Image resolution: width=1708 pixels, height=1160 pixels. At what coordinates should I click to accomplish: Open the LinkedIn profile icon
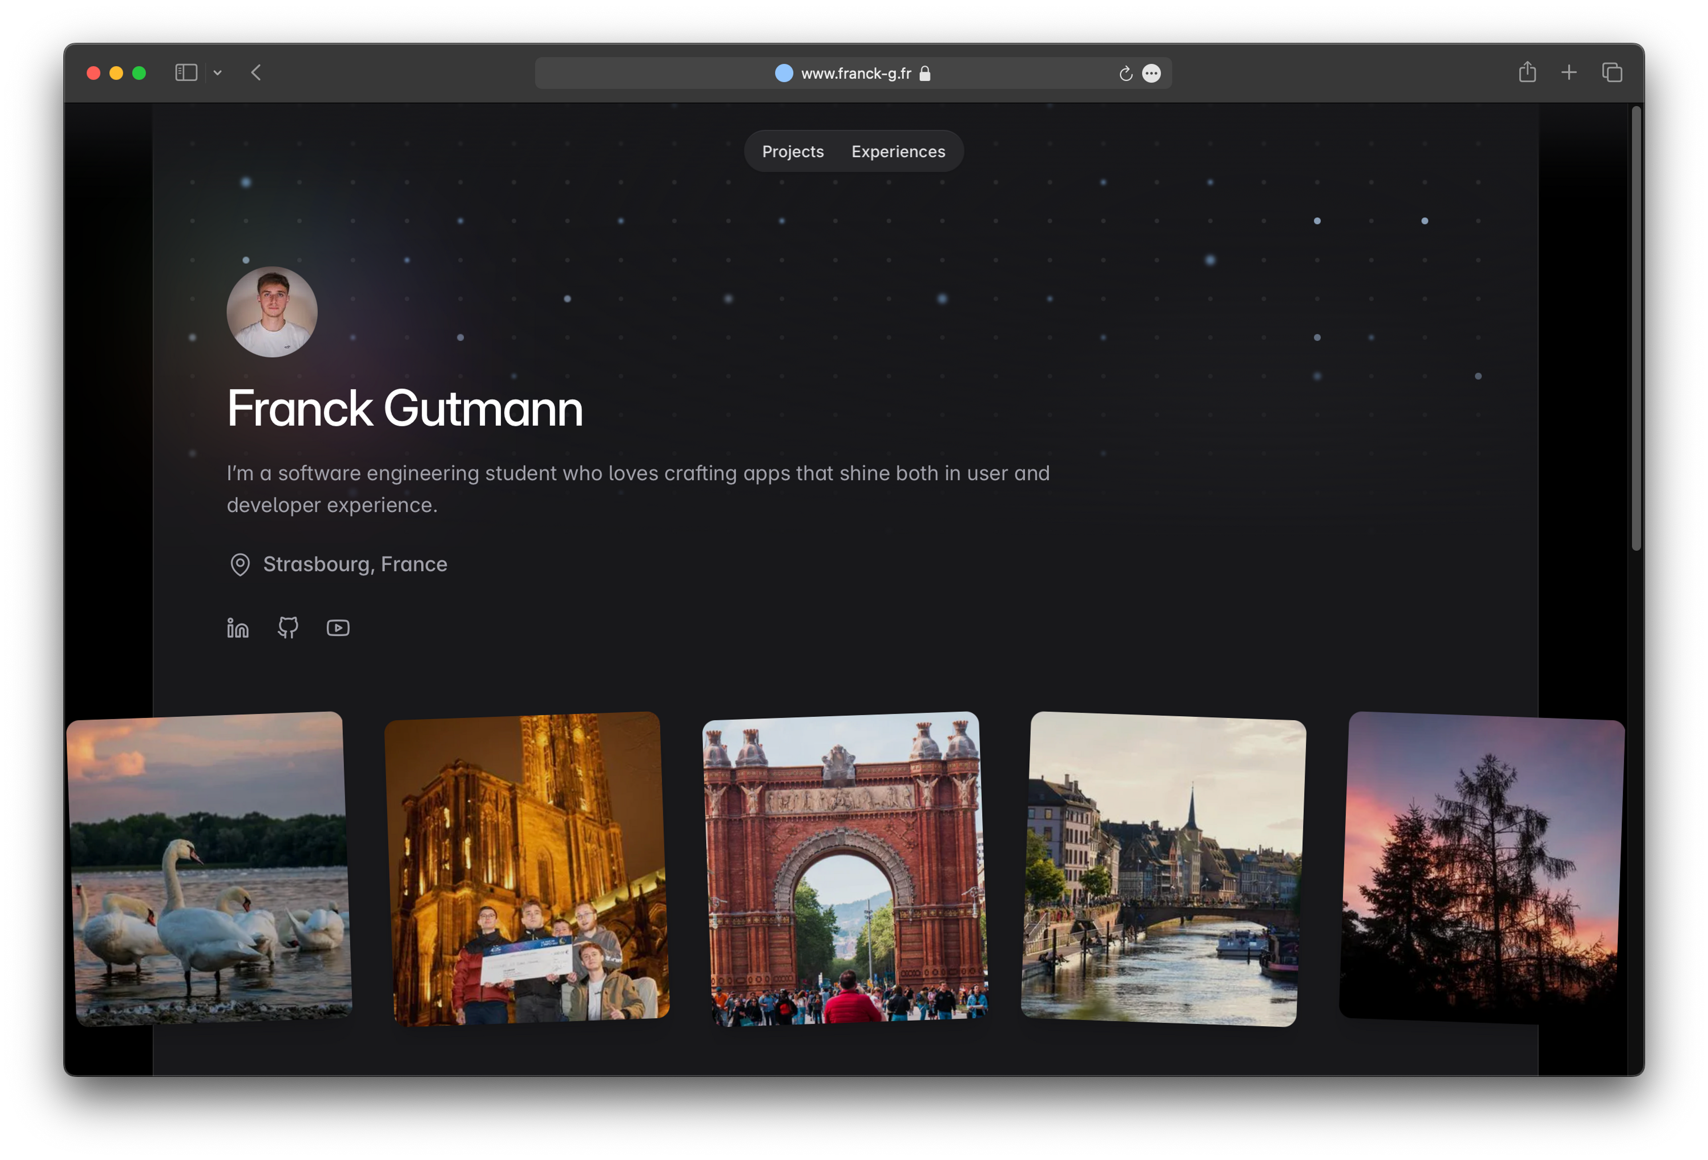coord(238,628)
